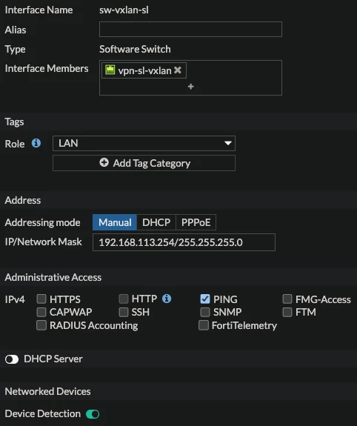Enable SSH access checkbox

click(124, 312)
